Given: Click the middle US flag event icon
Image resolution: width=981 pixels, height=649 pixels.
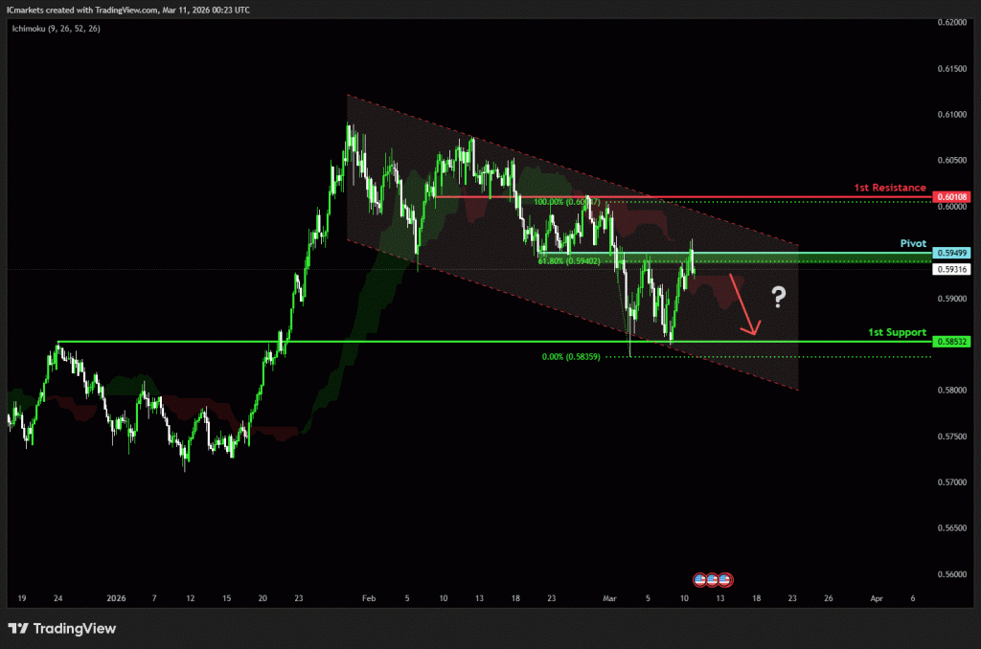Looking at the screenshot, I should (713, 579).
